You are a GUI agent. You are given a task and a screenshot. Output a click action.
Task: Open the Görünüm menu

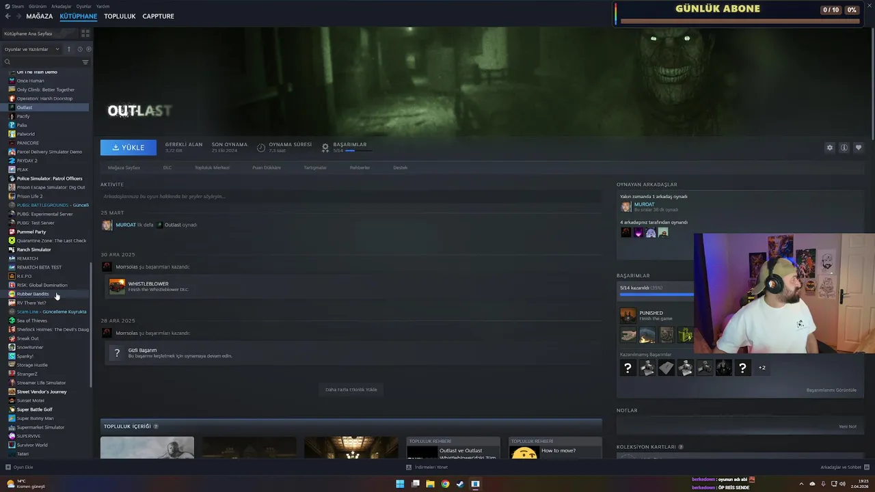tap(37, 6)
